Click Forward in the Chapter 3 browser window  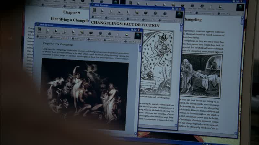click(x=56, y=31)
